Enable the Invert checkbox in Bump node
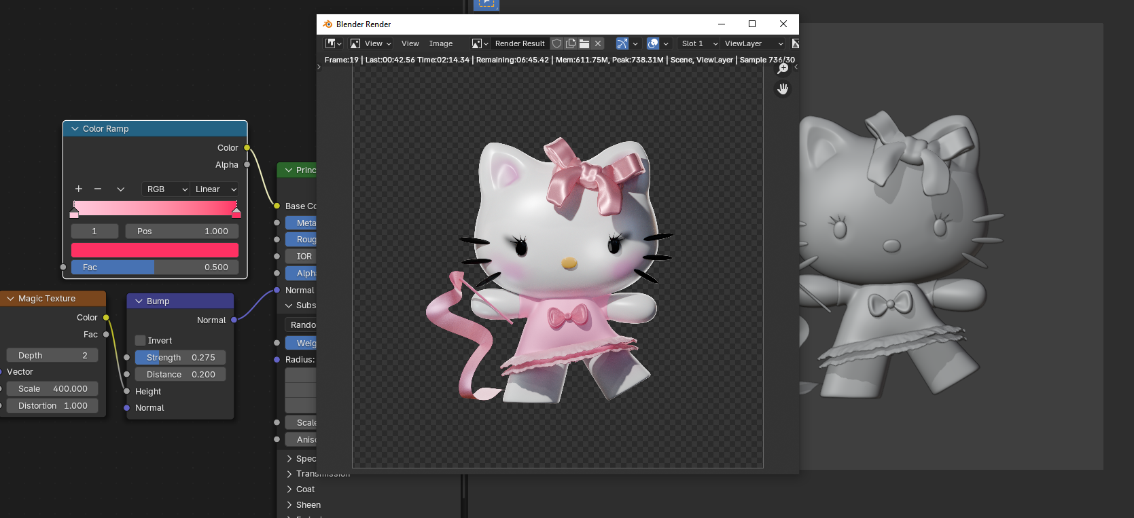The width and height of the screenshot is (1134, 518). point(141,341)
